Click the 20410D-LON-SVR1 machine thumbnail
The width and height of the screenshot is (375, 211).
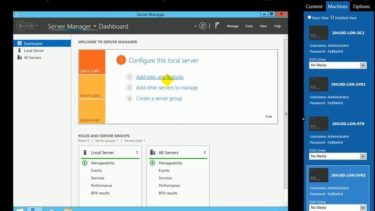(319, 84)
